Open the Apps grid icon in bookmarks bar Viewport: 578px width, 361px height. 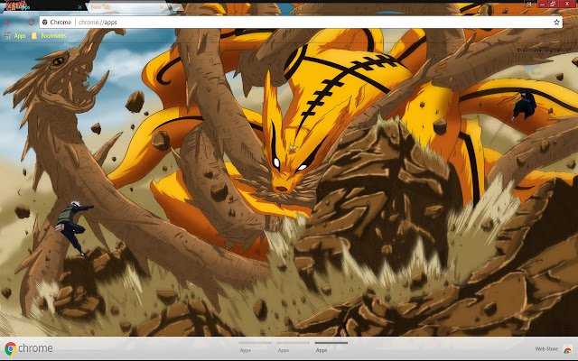click(7, 36)
